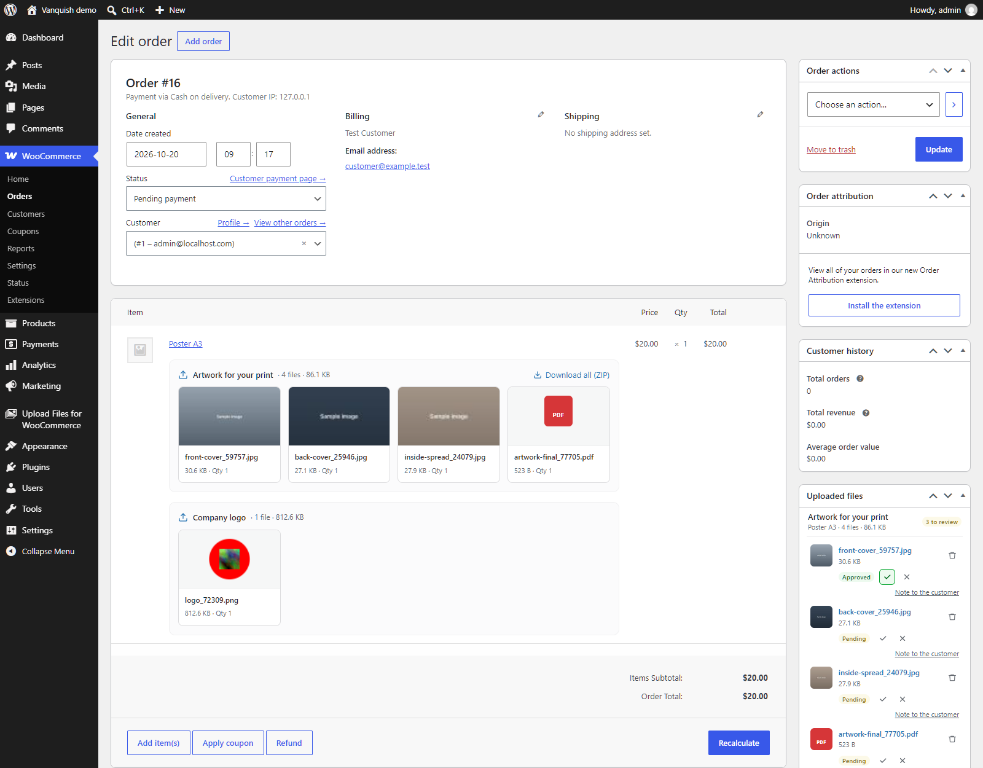Approve back-cover_25946.jpg with checkmark
The width and height of the screenshot is (983, 768).
(x=883, y=638)
